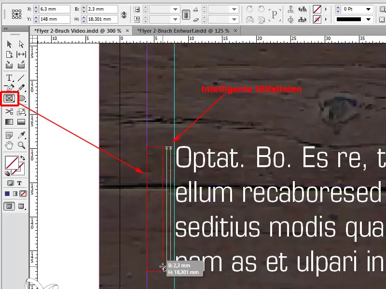The width and height of the screenshot is (386, 289).
Task: Select the Hand tool
Action: 9,145
